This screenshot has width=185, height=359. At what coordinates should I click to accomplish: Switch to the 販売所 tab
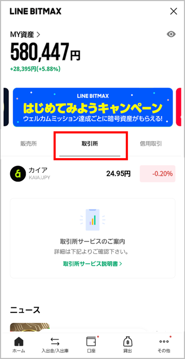(28, 144)
